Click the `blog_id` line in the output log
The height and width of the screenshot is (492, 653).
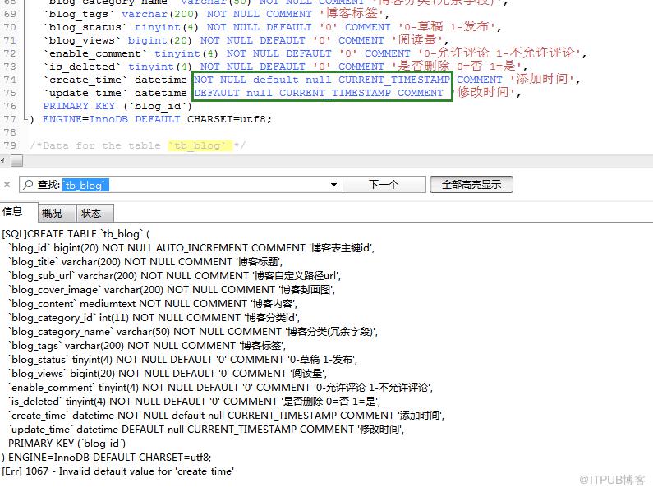[191, 248]
